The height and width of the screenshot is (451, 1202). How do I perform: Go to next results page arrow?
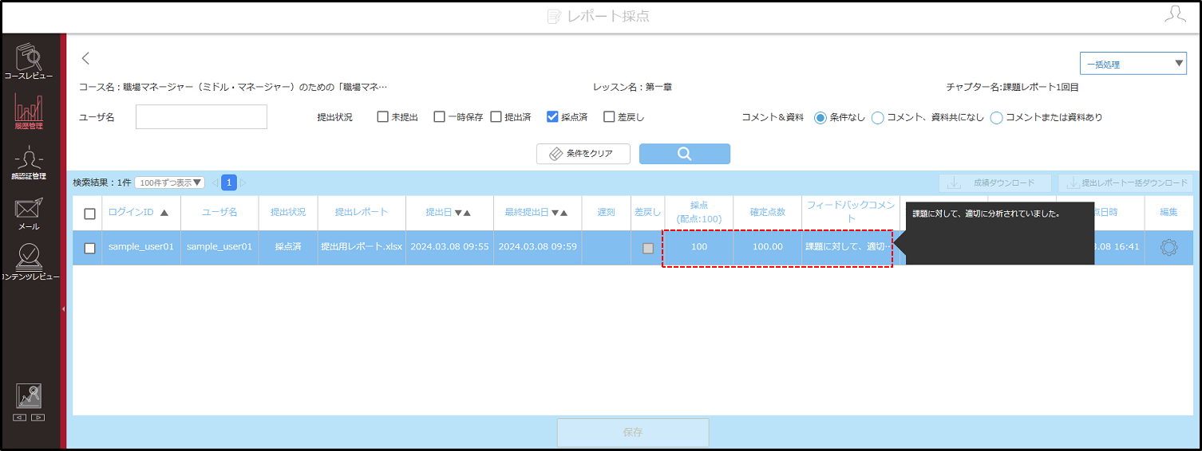point(243,182)
